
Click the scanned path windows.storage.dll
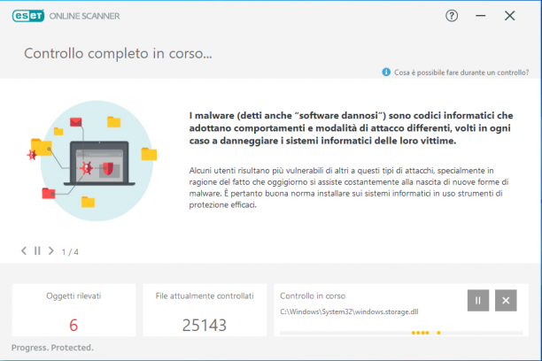349,312
